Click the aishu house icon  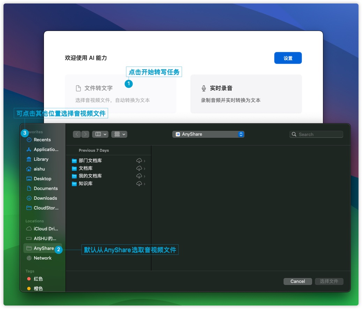29,169
